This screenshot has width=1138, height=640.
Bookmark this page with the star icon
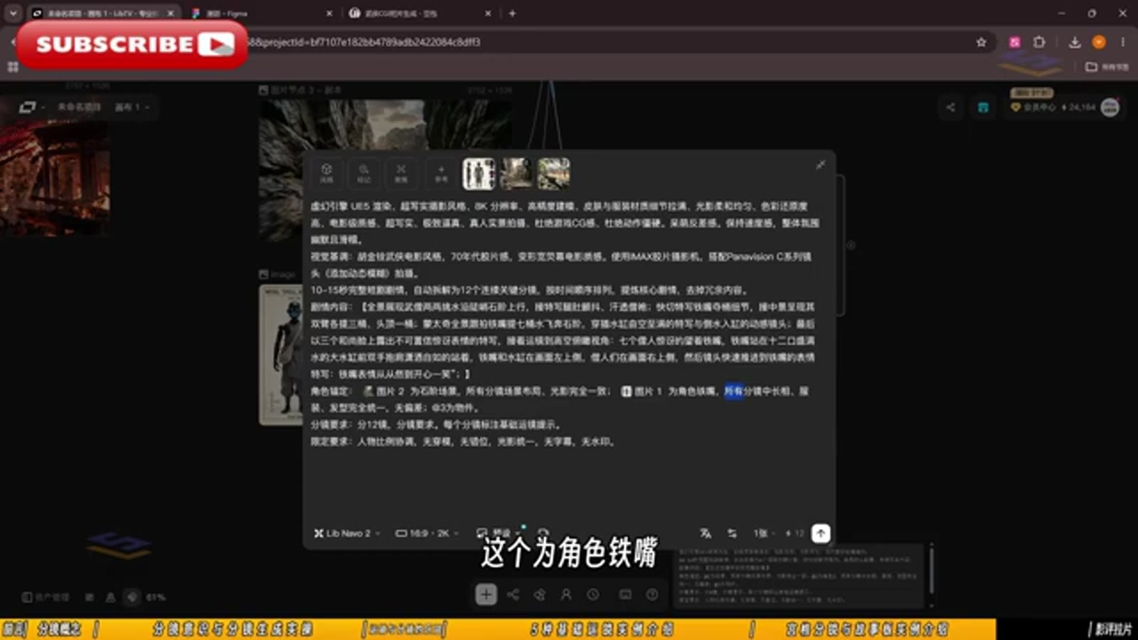click(x=982, y=42)
